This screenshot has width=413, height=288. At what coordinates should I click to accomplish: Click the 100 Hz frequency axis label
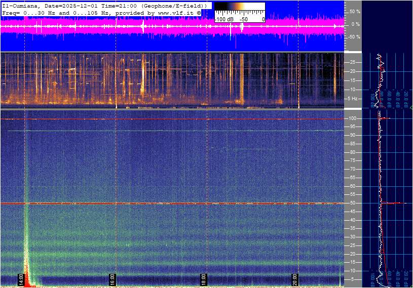[353, 118]
